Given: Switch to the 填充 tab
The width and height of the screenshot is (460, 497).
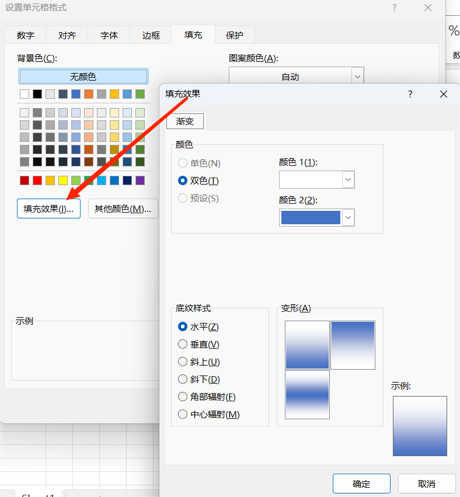Looking at the screenshot, I should point(193,34).
